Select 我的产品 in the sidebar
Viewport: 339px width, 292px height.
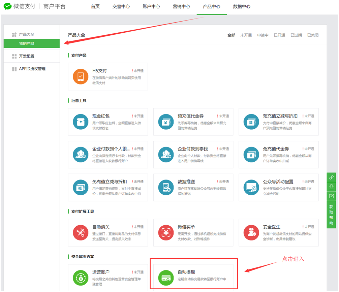coord(32,43)
